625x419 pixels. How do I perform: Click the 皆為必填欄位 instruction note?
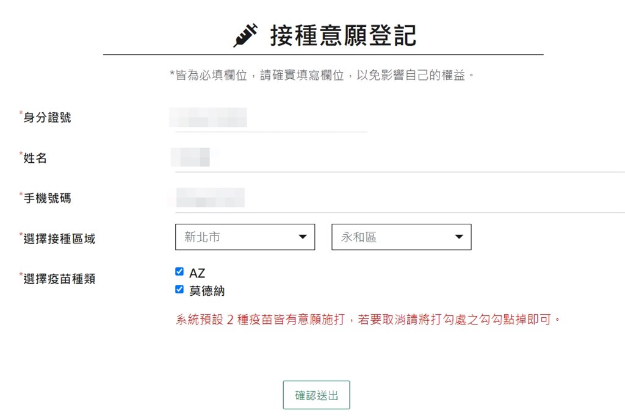click(x=323, y=76)
